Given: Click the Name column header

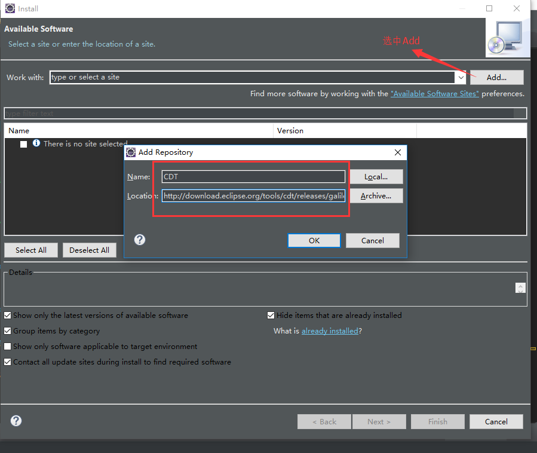Looking at the screenshot, I should point(139,130).
